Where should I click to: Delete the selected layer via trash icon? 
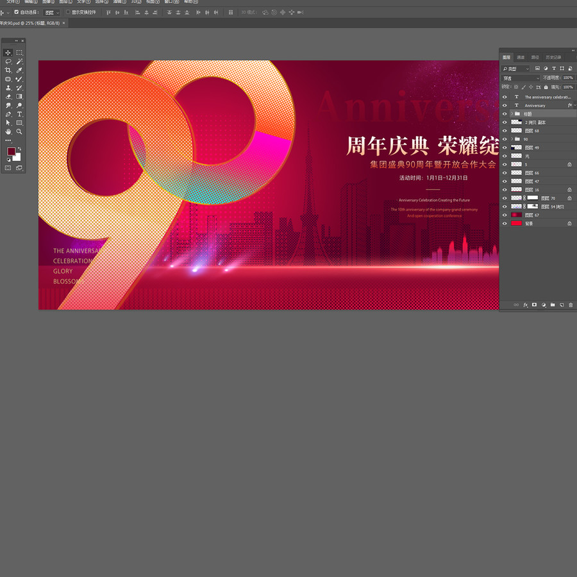click(571, 305)
